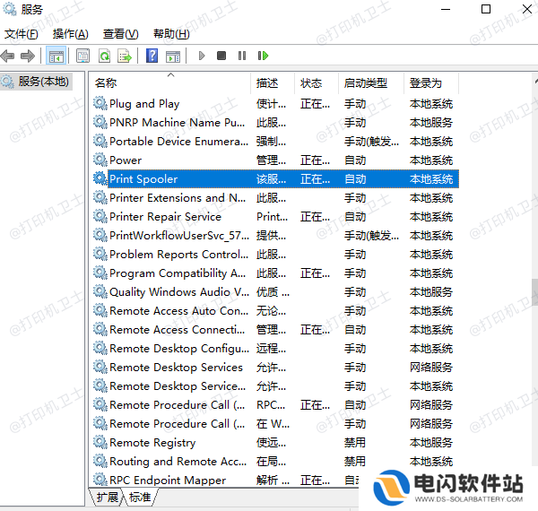Screen dimensions: 538x511
Task: Click gear icon beside RPC Endpoint Mapper
Action: tap(100, 480)
